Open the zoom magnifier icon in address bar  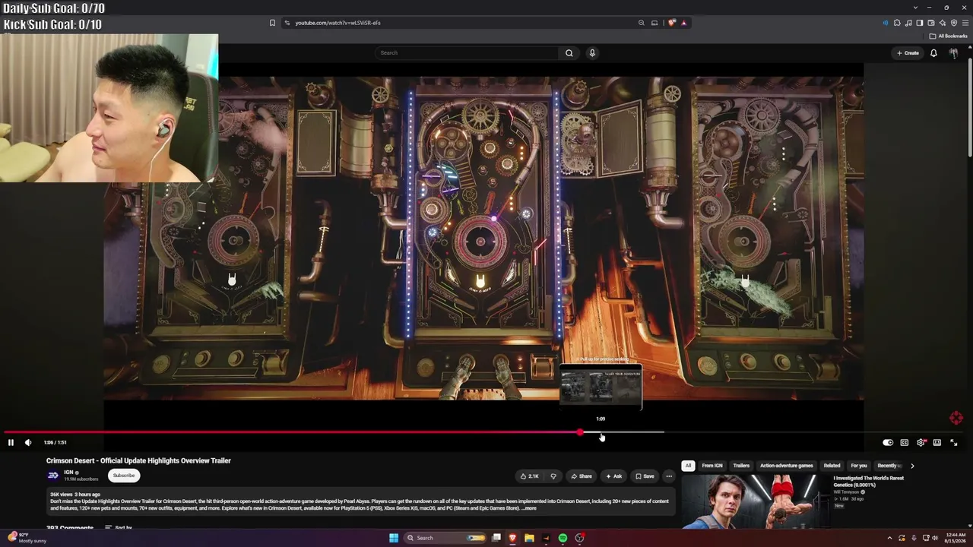pyautogui.click(x=642, y=23)
